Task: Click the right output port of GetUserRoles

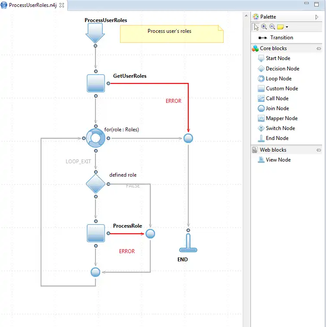Action: click(x=108, y=83)
